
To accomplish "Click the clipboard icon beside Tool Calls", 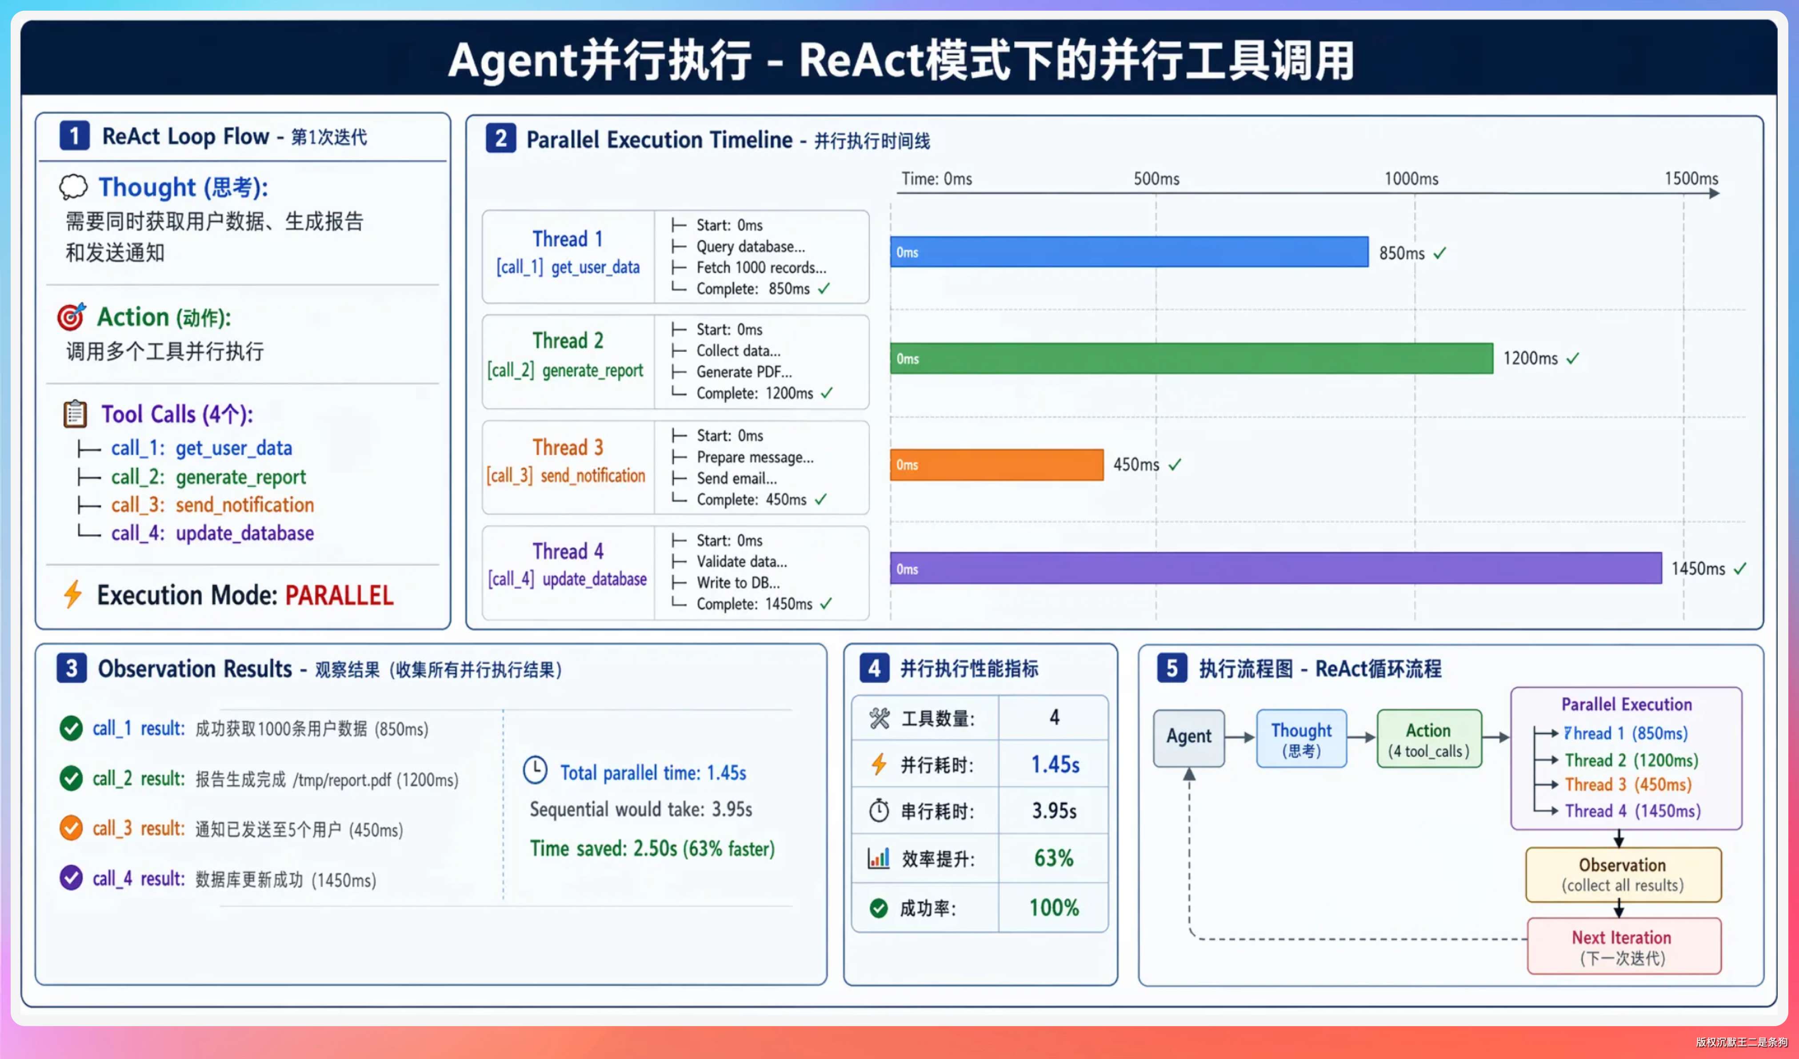I will click(x=75, y=414).
